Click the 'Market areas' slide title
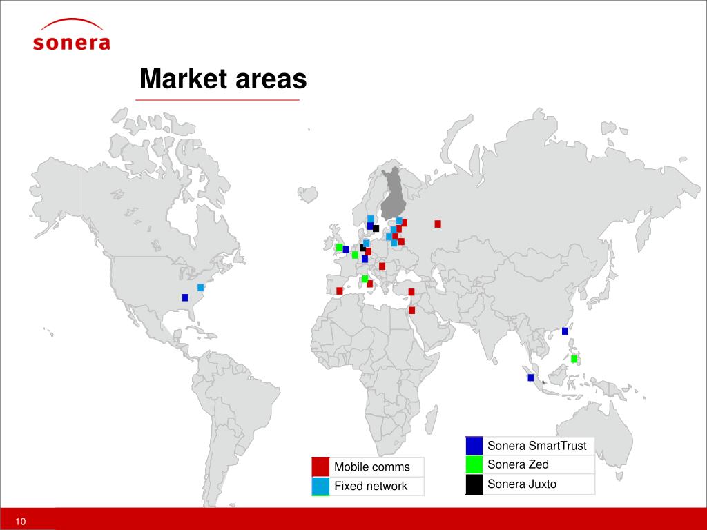 pos(223,79)
